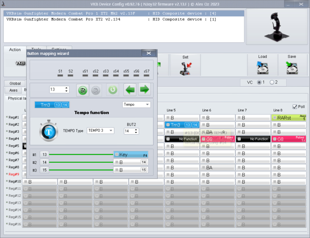
Task: Go to previous button with left arrow
Action: point(130,90)
